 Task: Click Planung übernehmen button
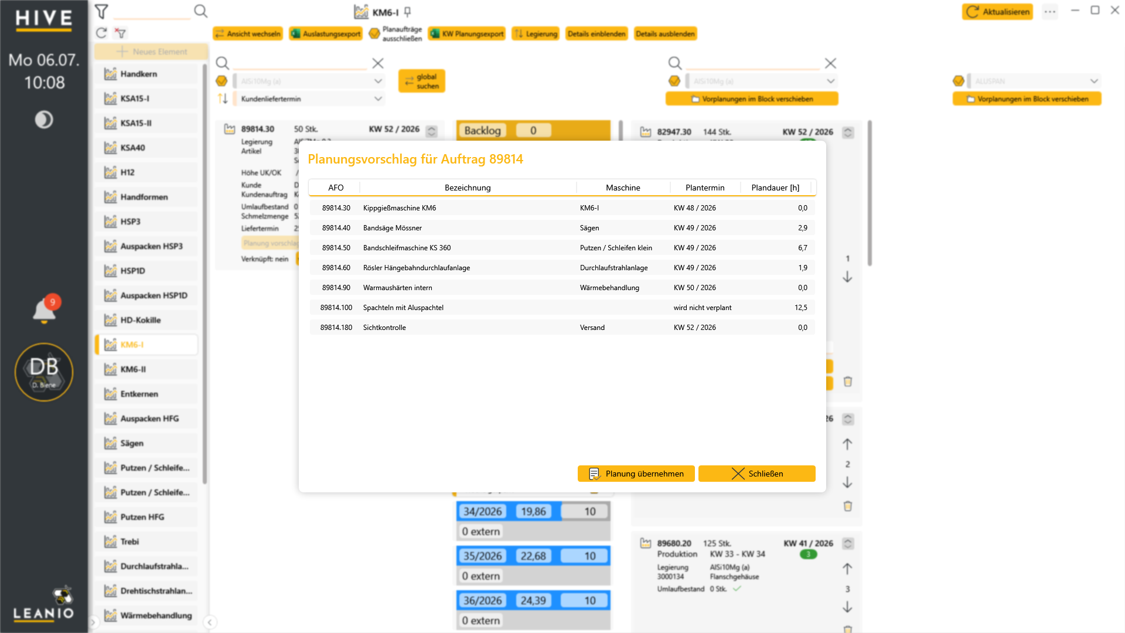[x=636, y=474]
